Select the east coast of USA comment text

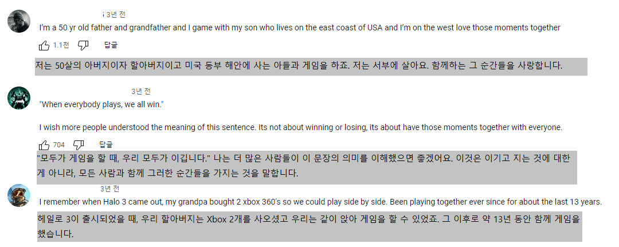click(x=300, y=28)
